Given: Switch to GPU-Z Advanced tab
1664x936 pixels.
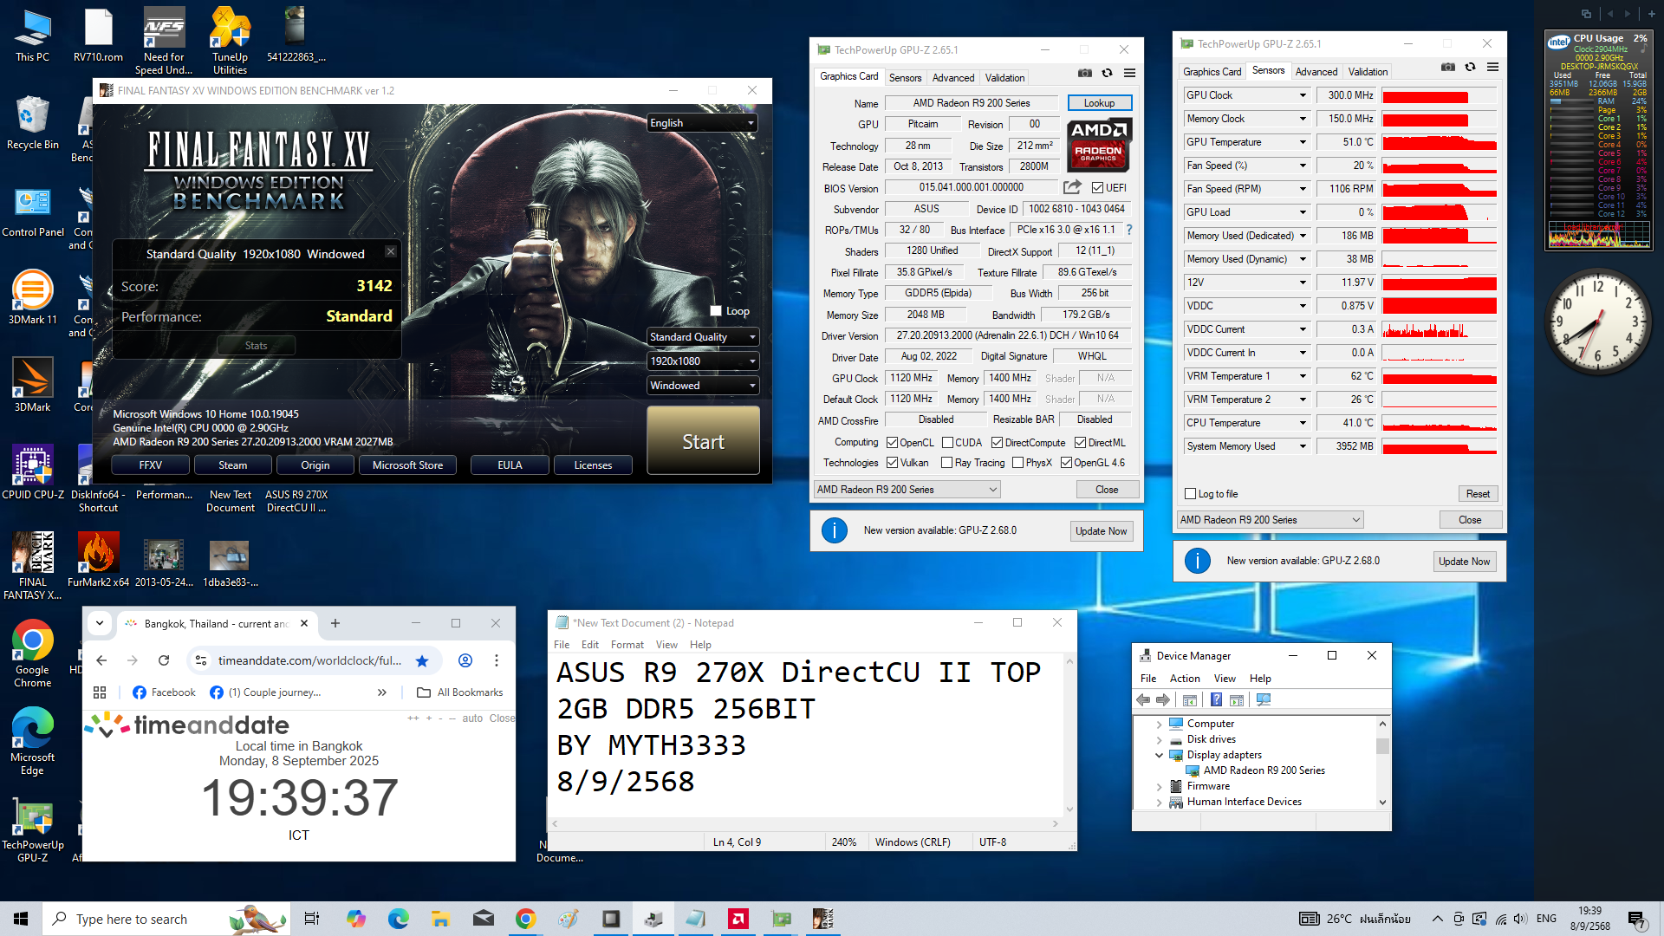Looking at the screenshot, I should click(x=952, y=77).
